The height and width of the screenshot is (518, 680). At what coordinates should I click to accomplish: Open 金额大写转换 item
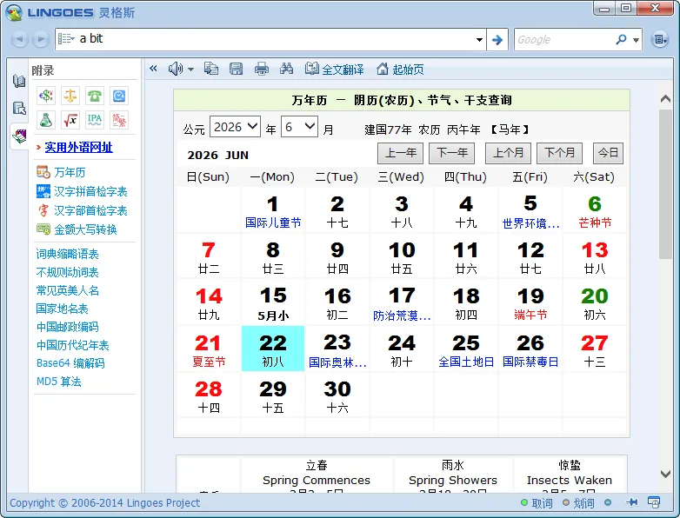pos(77,229)
